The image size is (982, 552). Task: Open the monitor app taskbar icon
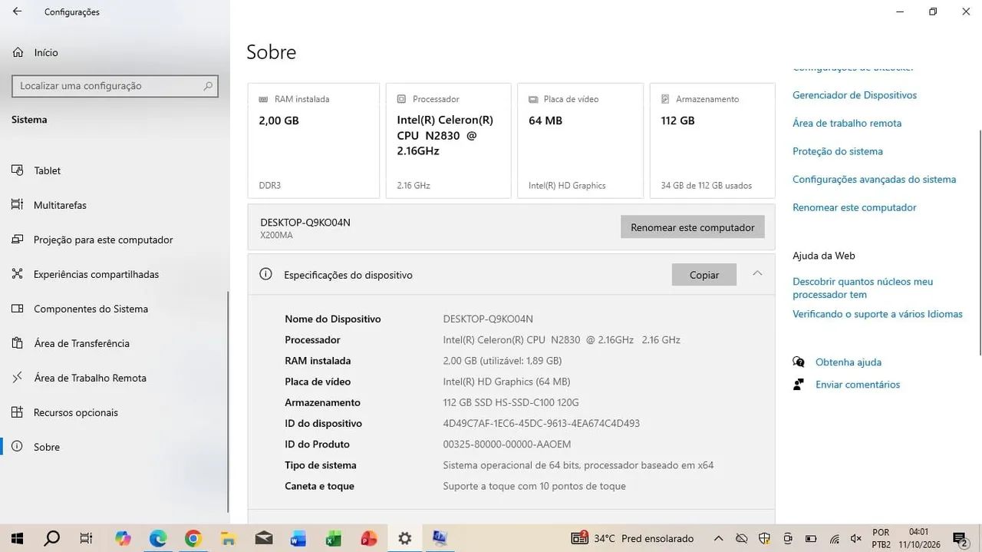tap(440, 538)
